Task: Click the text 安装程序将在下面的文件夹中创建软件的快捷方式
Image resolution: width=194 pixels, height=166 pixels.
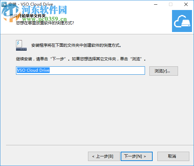Action: click(x=76, y=45)
